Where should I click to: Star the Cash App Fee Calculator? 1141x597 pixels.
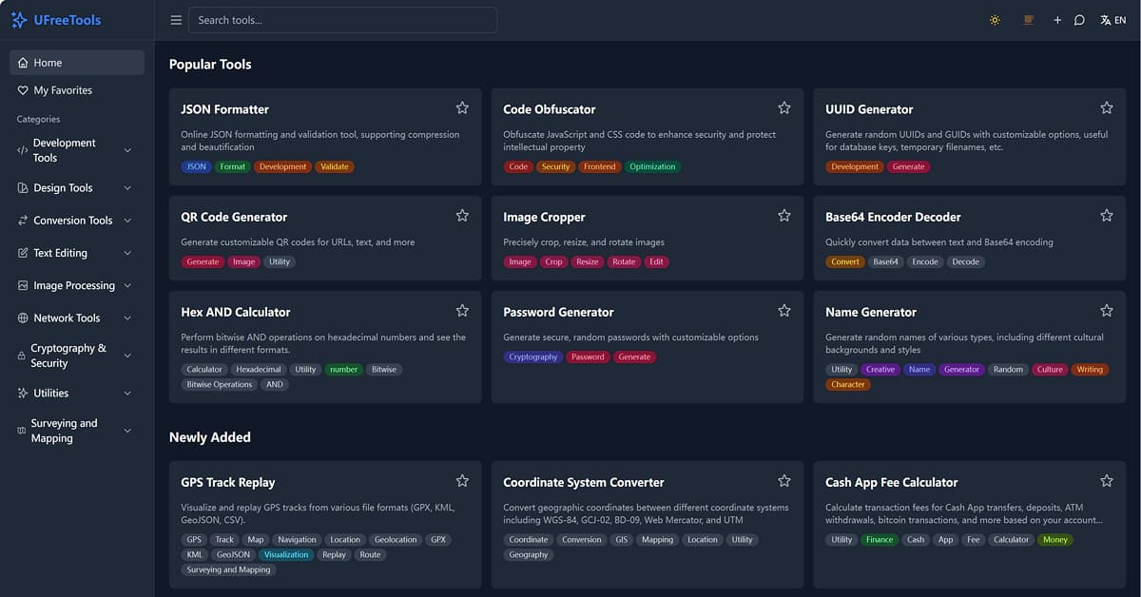click(1107, 481)
